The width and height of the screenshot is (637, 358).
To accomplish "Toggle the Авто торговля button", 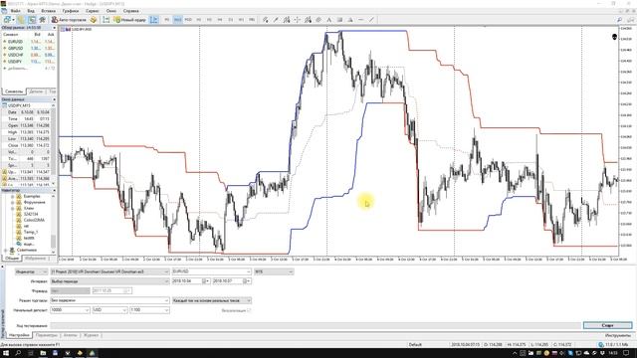I will coord(69,20).
